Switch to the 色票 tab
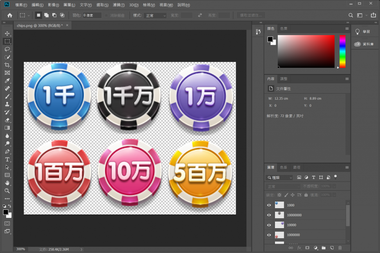This screenshot has width=380, height=253. click(x=284, y=29)
